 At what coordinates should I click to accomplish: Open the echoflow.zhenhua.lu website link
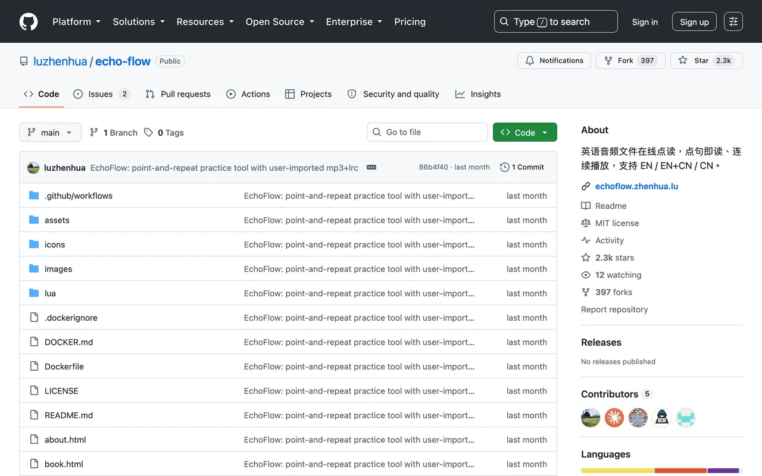pos(636,186)
